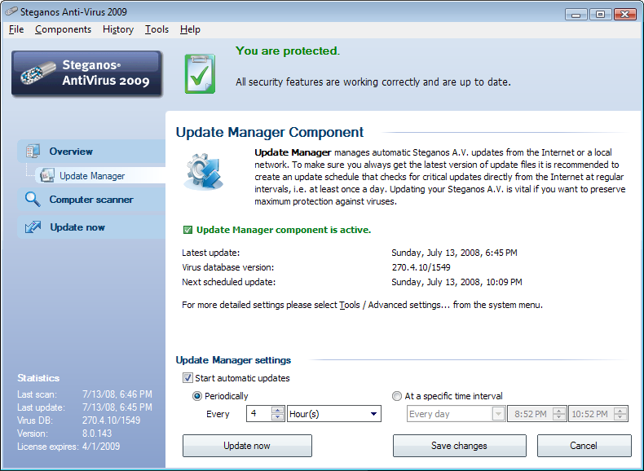This screenshot has height=471, width=644.
Task: Open the Help menu
Action: [x=190, y=29]
